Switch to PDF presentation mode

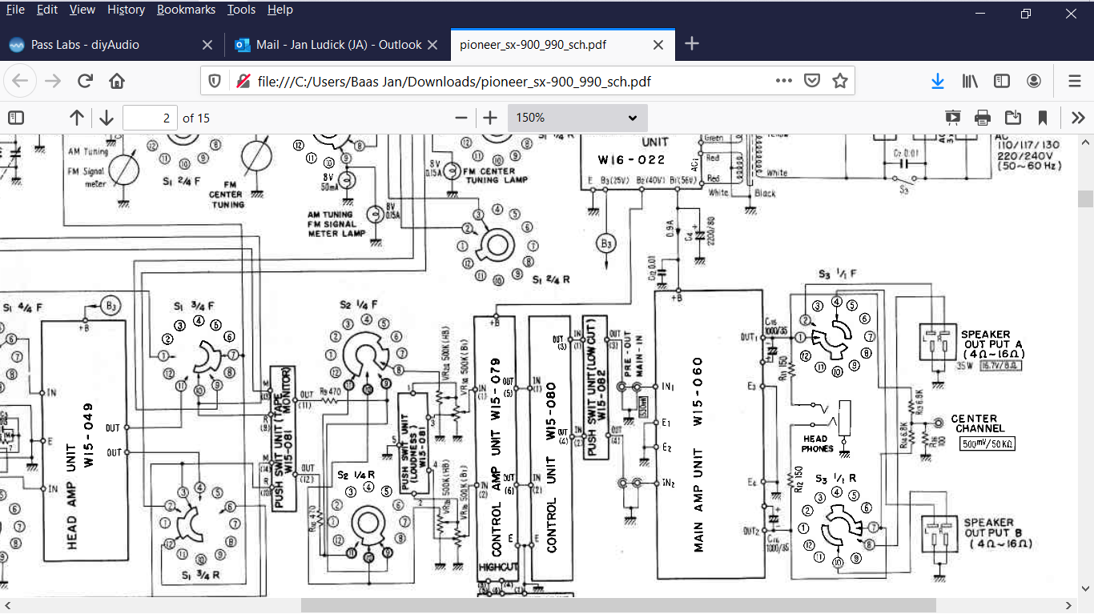click(x=952, y=118)
